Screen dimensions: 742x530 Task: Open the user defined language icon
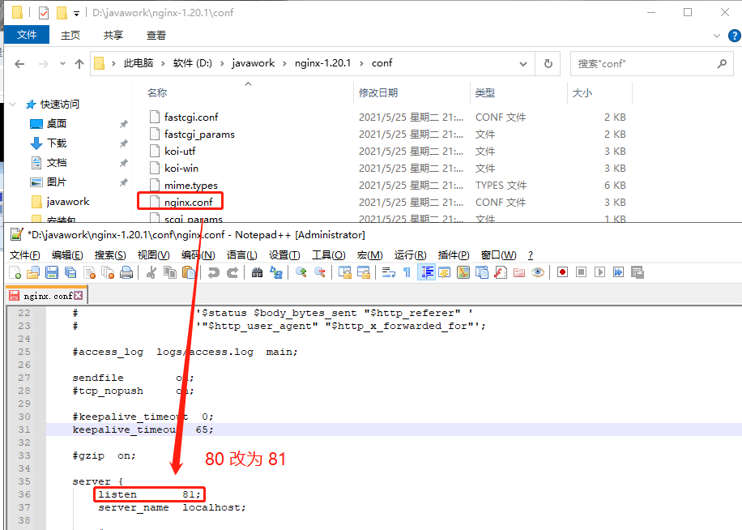click(x=445, y=272)
